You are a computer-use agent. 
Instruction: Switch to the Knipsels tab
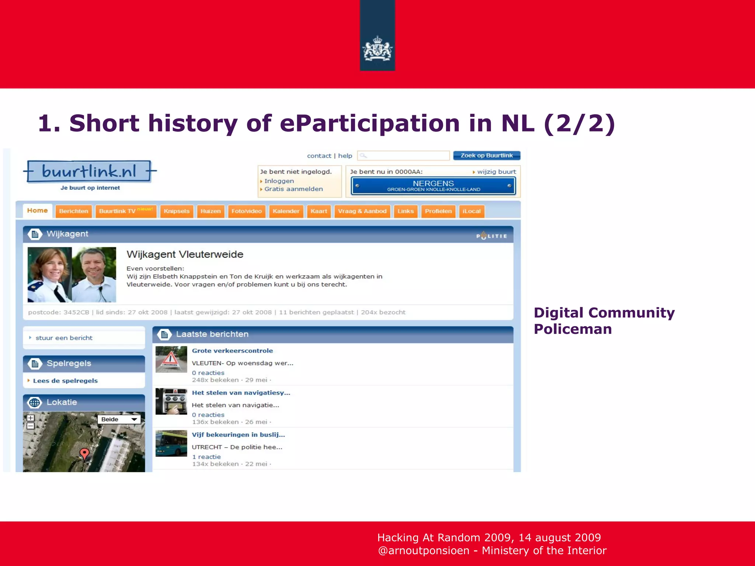177,211
